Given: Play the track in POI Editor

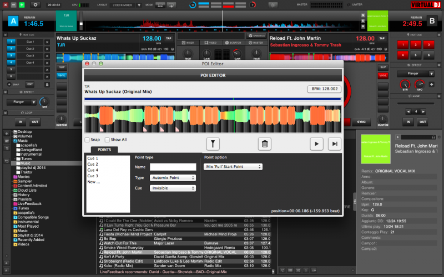Looking at the screenshot, I should (316, 144).
